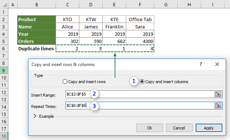Select the Office Tab cell
Image resolution: width=230 pixels, height=140 pixels.
[x=140, y=19]
